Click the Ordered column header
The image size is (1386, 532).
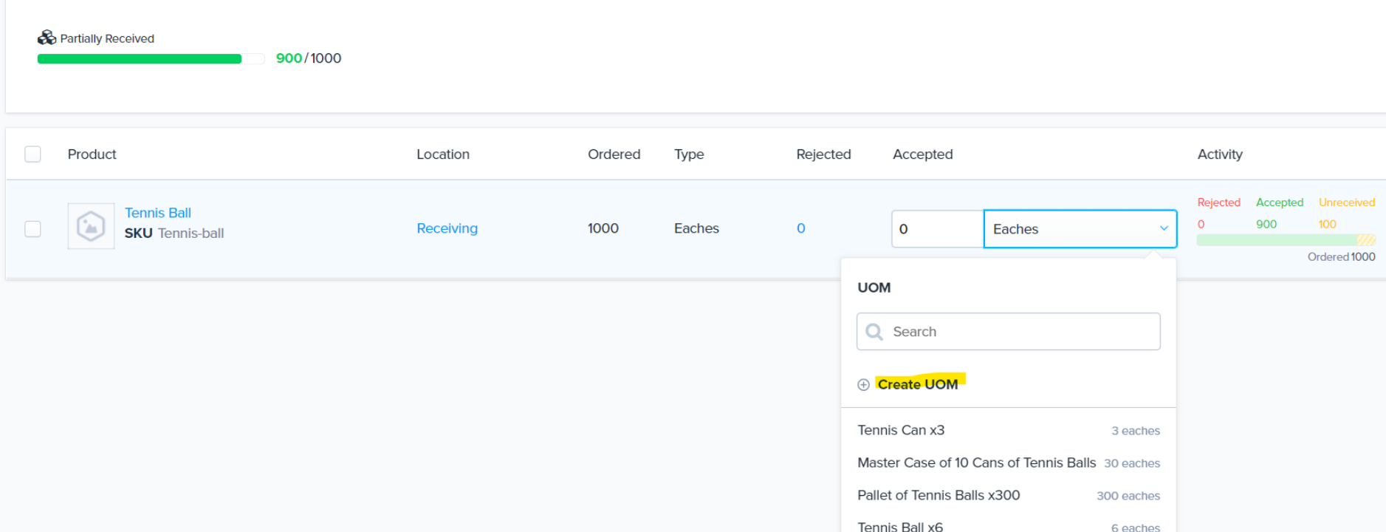coord(614,154)
